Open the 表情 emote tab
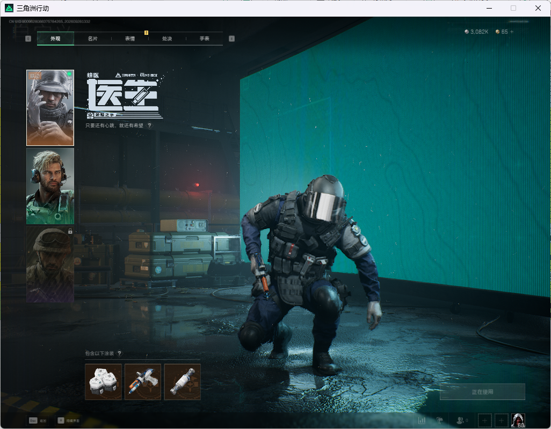The height and width of the screenshot is (429, 551). pos(130,39)
